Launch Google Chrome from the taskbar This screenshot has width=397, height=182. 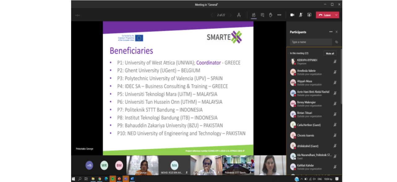tap(100, 179)
